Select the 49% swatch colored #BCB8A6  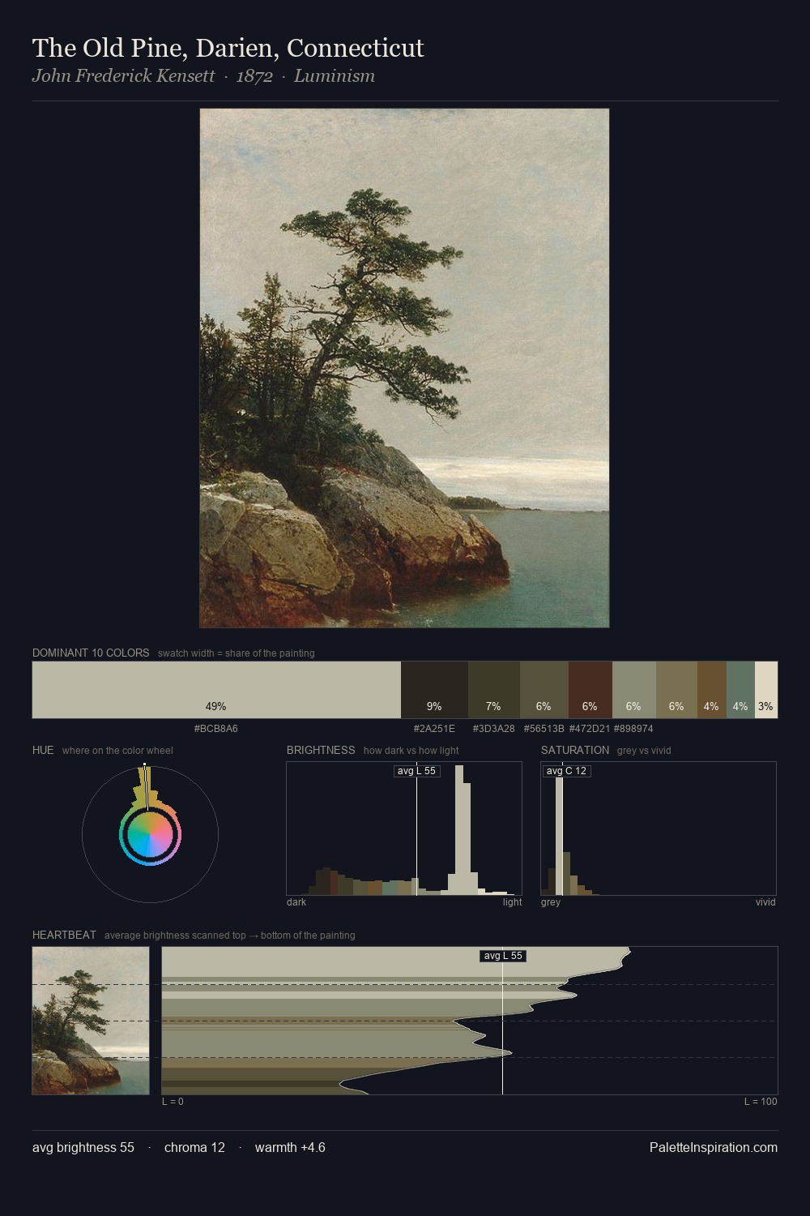[x=216, y=690]
